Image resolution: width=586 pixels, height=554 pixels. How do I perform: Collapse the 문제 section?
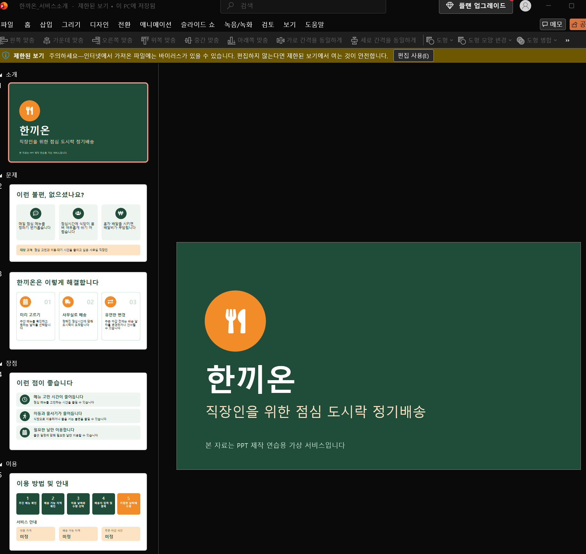1,175
